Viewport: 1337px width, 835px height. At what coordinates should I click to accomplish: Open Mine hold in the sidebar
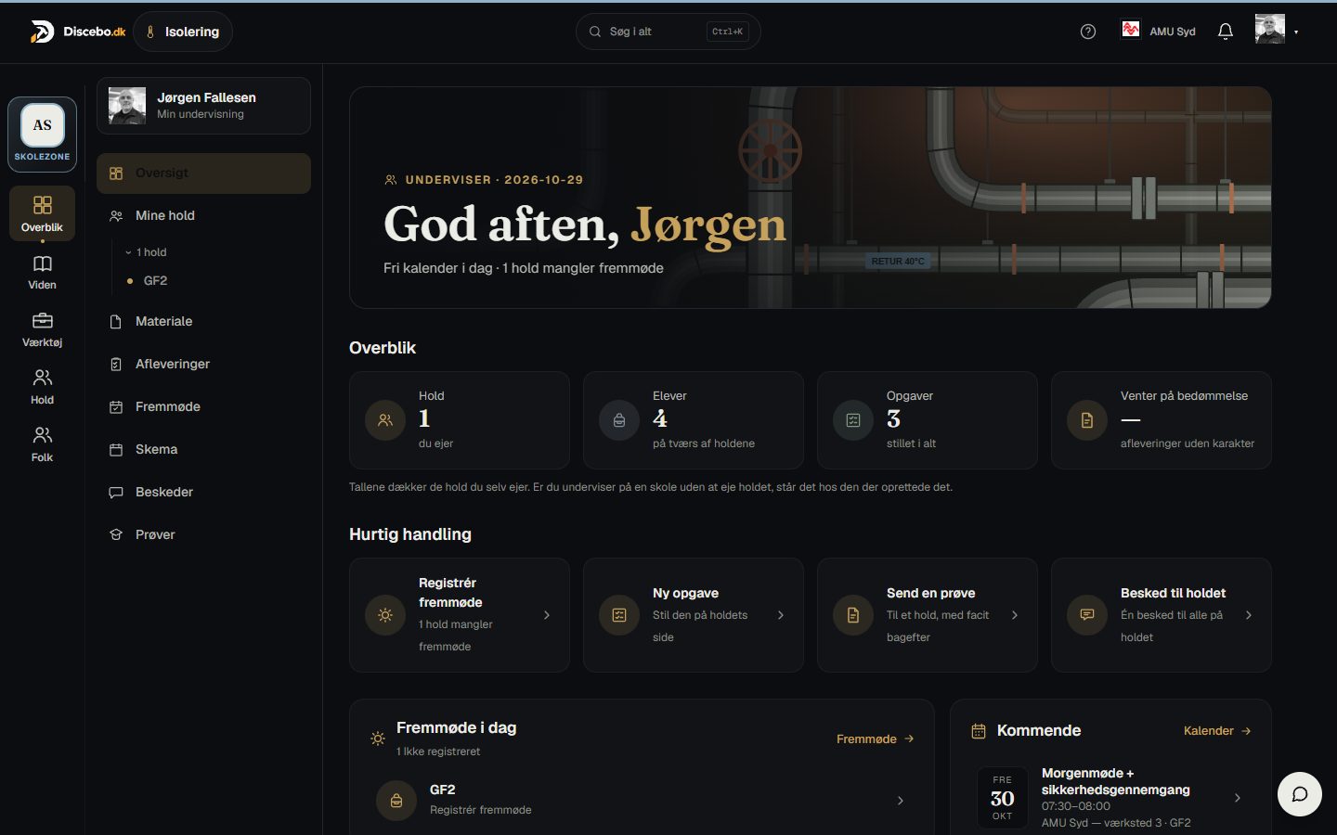[x=203, y=215]
